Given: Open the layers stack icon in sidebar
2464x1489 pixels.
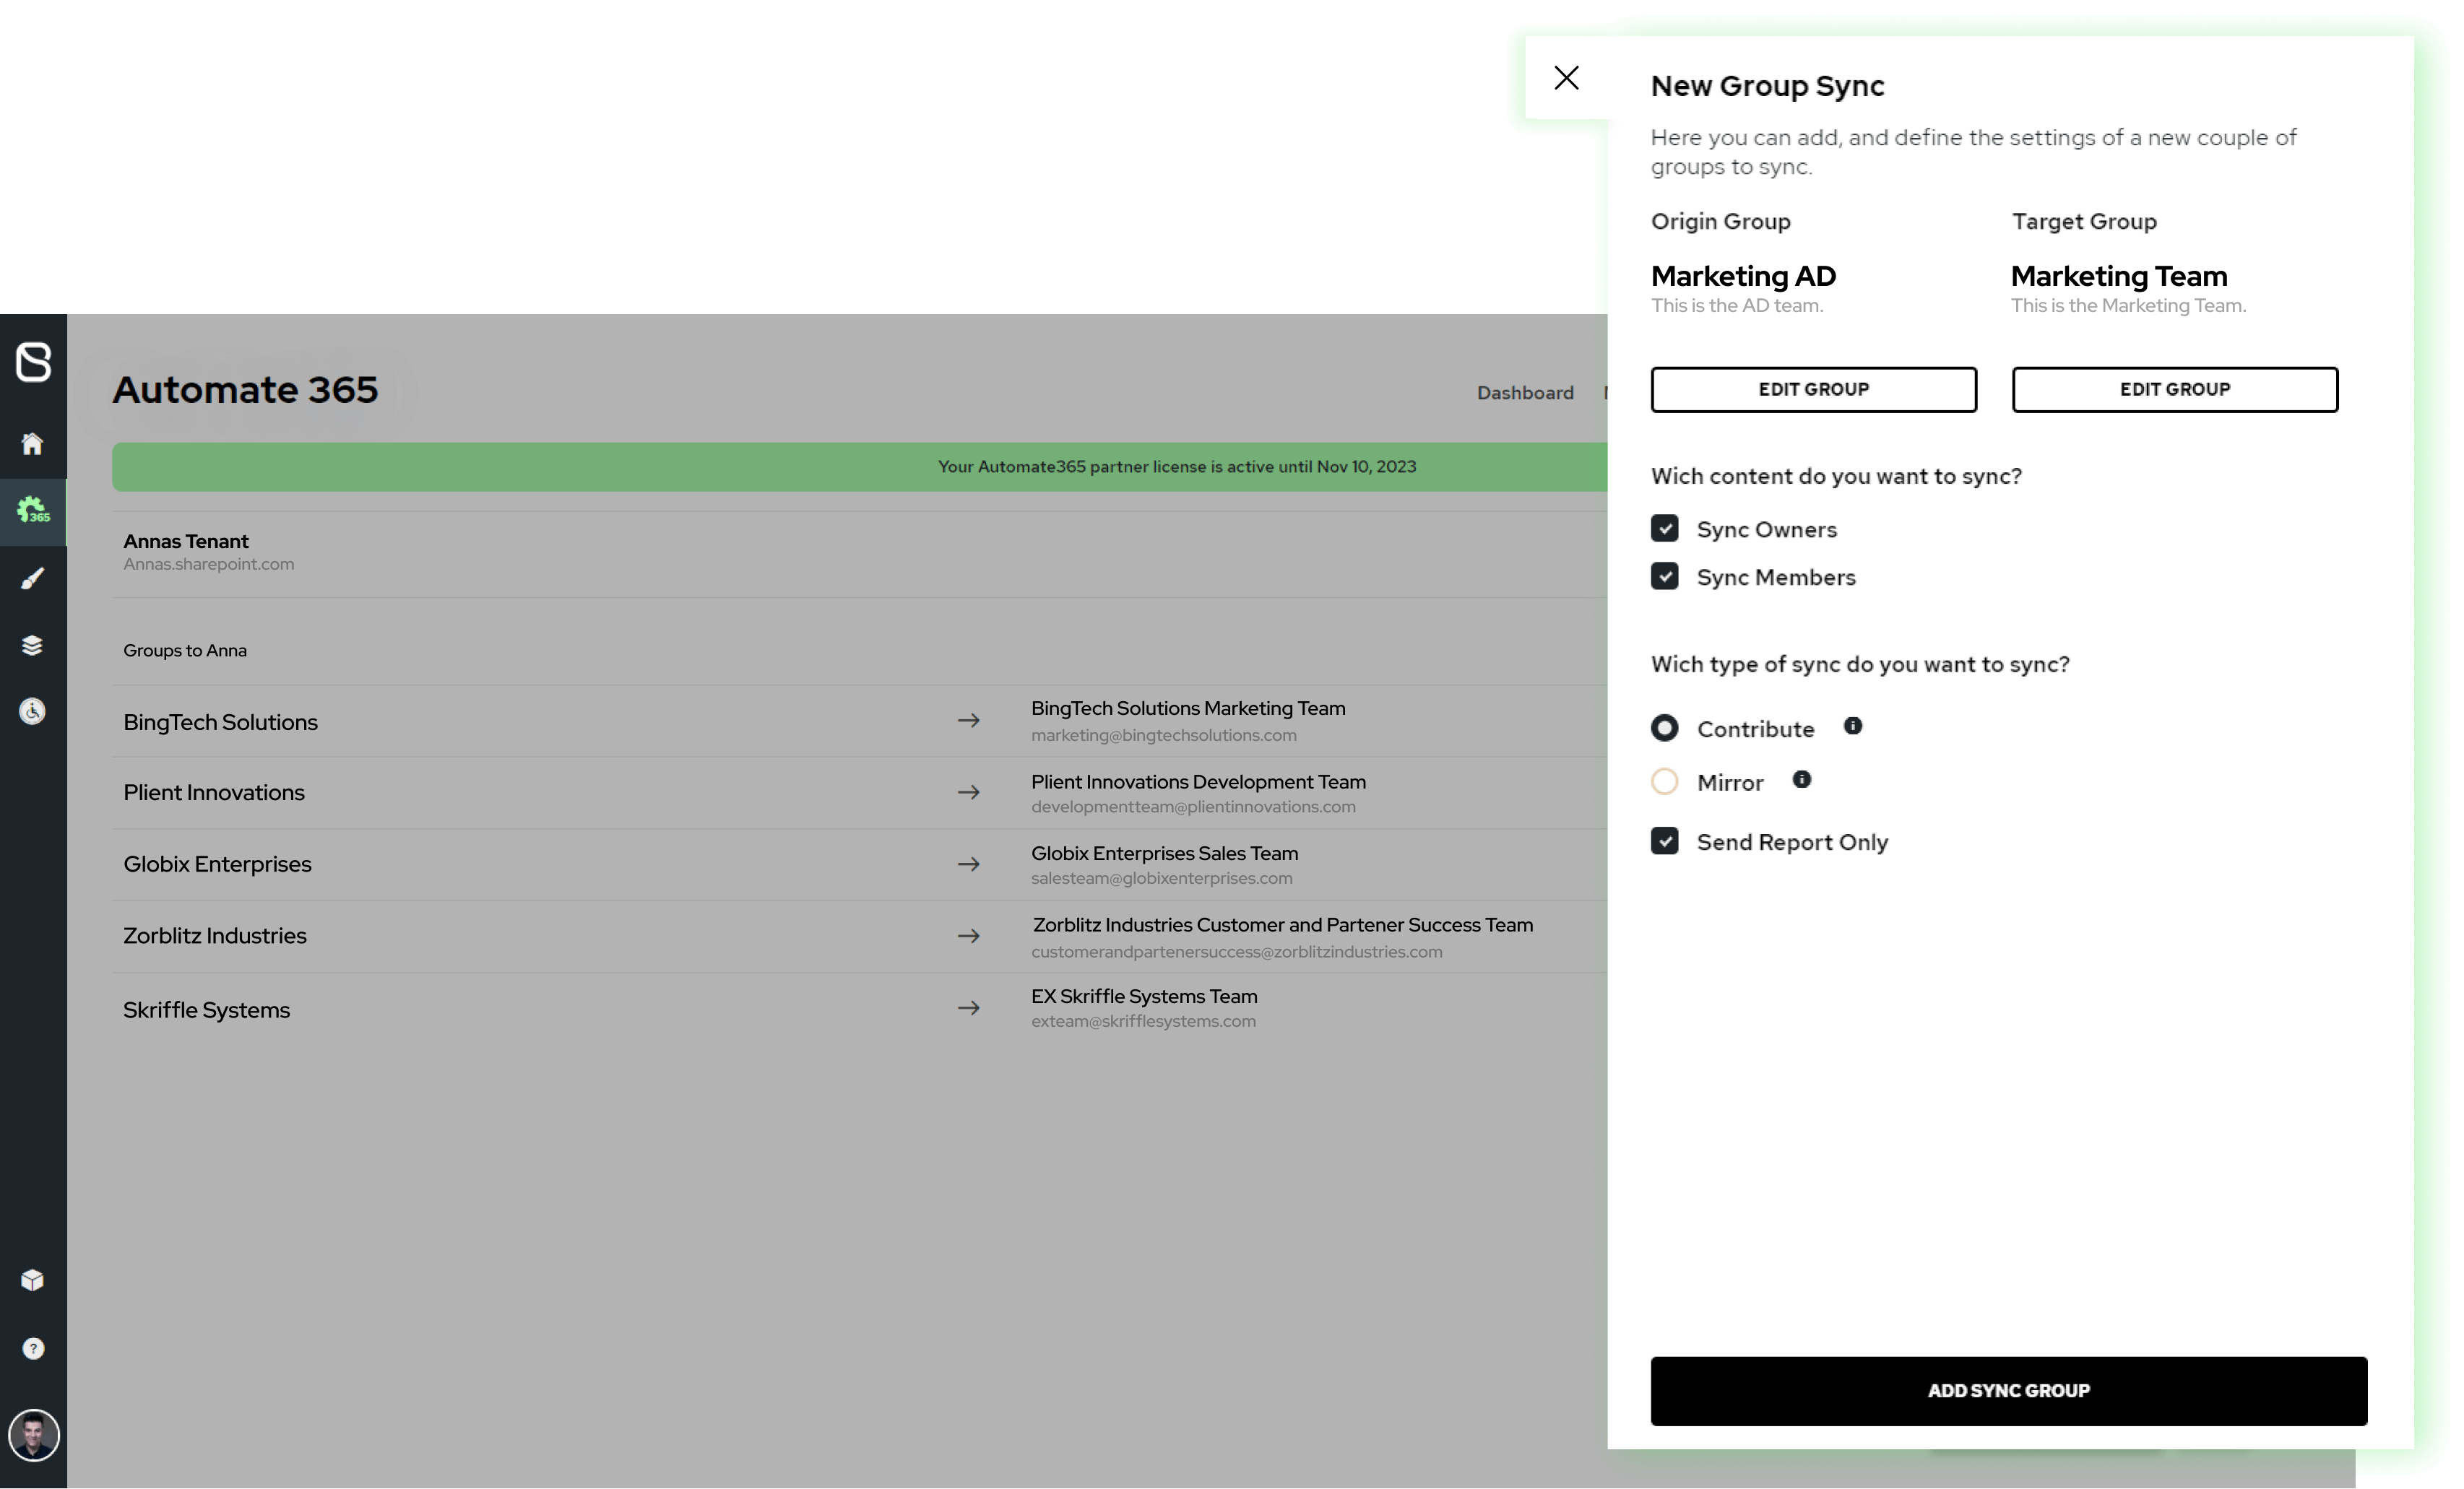Looking at the screenshot, I should click(x=33, y=646).
